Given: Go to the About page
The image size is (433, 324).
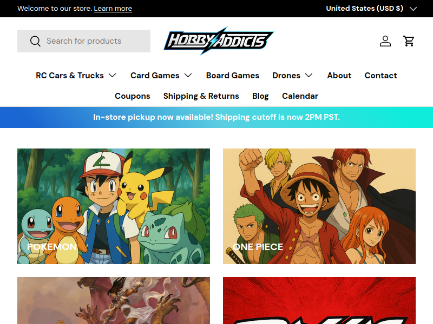Looking at the screenshot, I should pos(339,76).
